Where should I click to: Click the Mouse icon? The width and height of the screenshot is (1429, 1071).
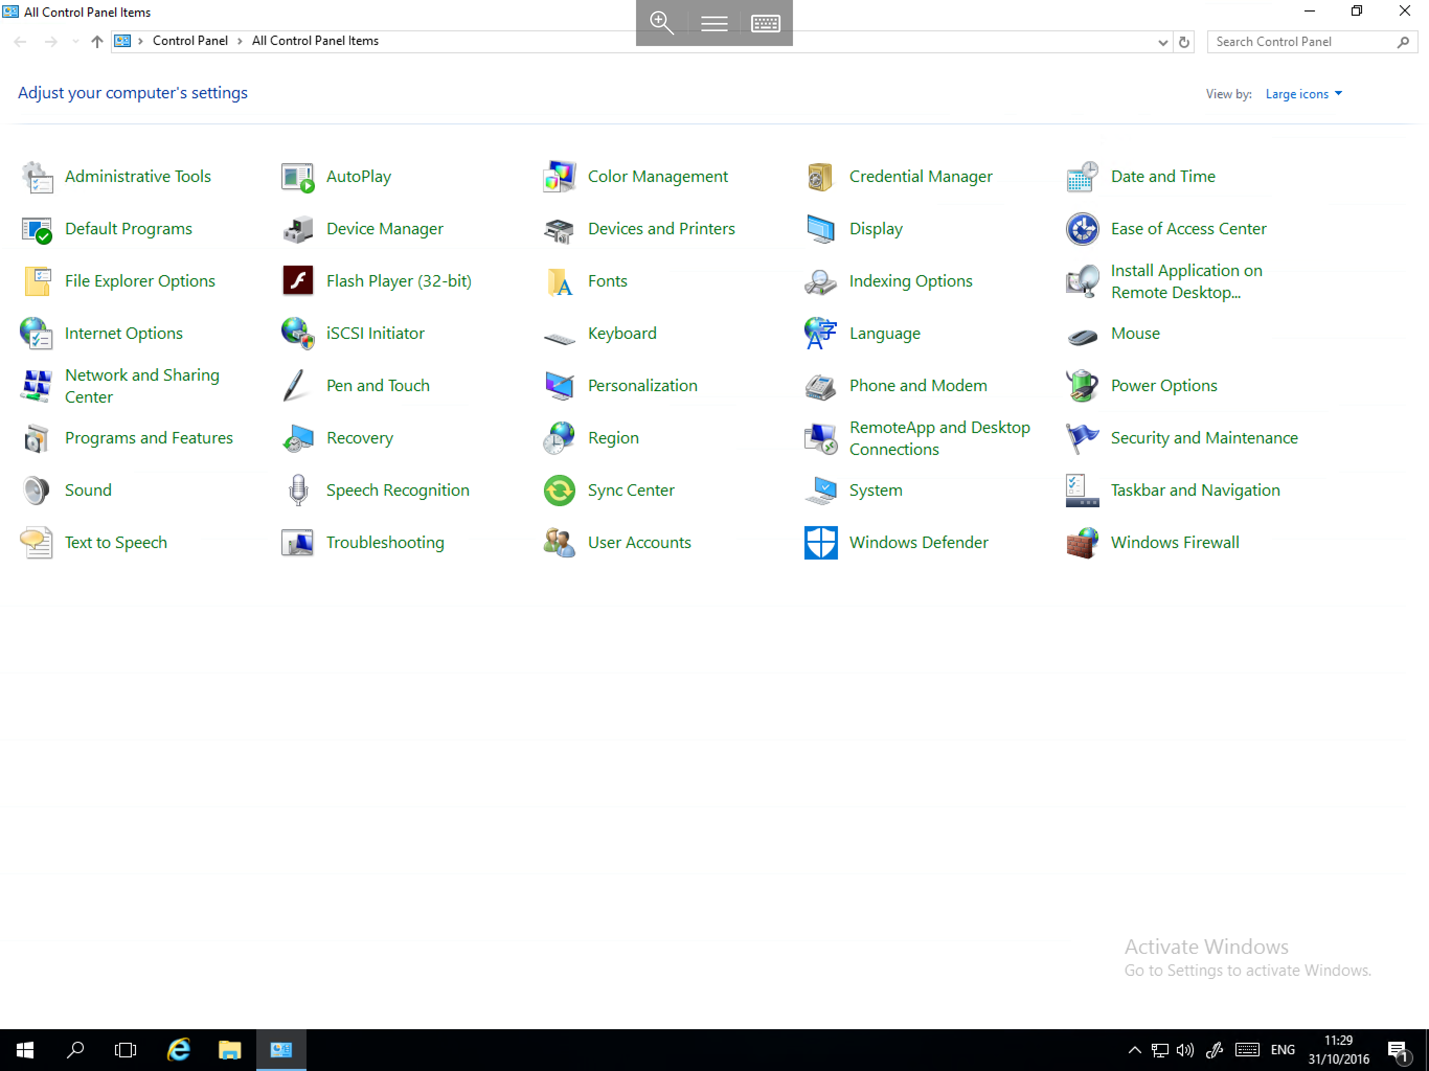(1082, 337)
